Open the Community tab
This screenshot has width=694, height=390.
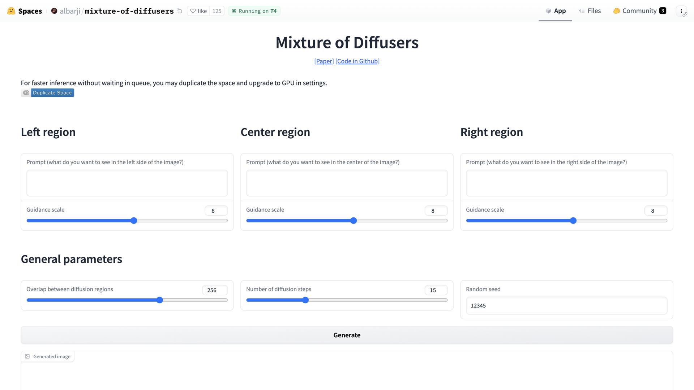(x=639, y=11)
